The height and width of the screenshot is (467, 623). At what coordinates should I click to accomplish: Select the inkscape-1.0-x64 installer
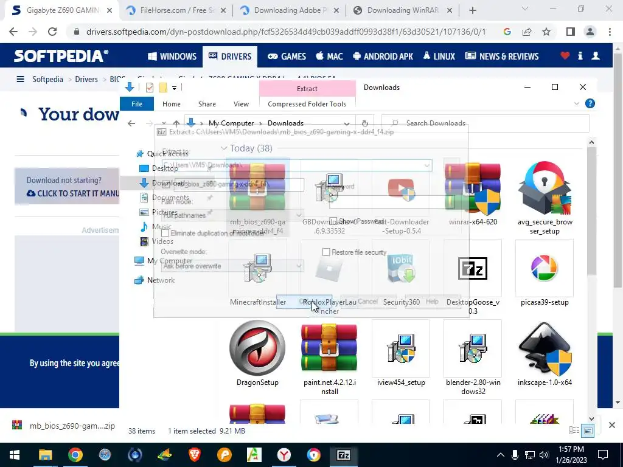pyautogui.click(x=545, y=353)
